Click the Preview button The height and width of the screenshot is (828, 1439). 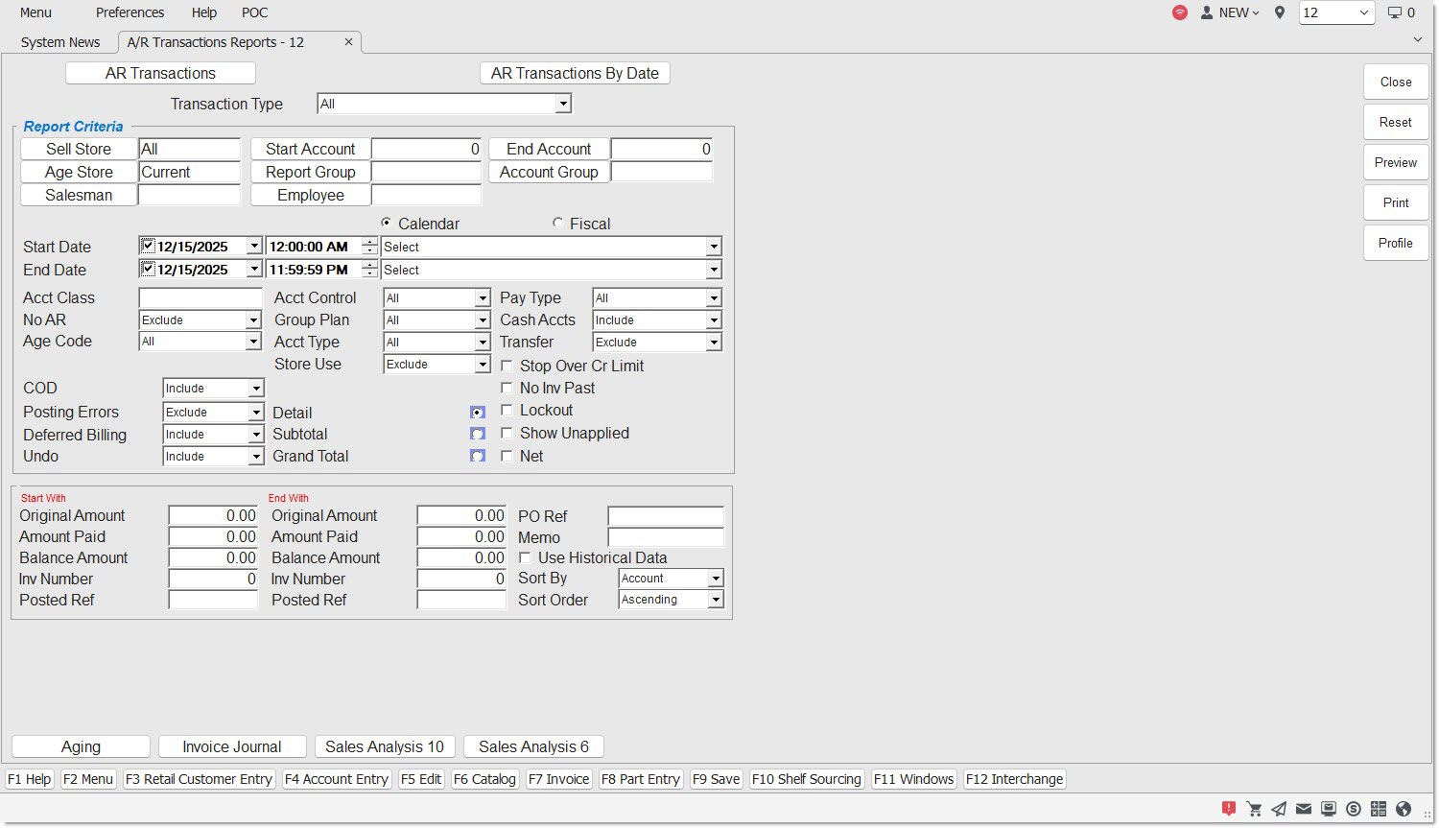pos(1395,162)
